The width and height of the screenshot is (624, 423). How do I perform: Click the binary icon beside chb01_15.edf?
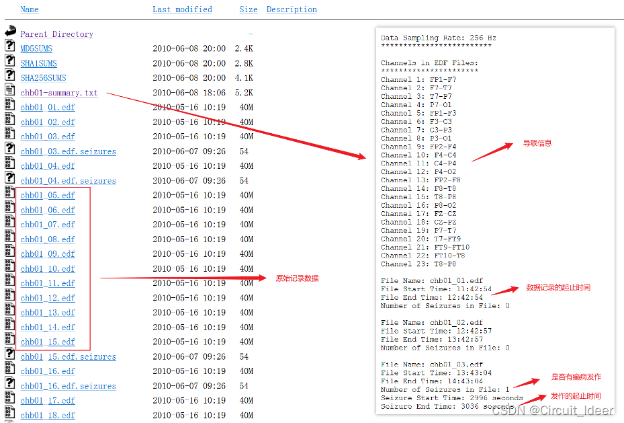[x=10, y=338]
